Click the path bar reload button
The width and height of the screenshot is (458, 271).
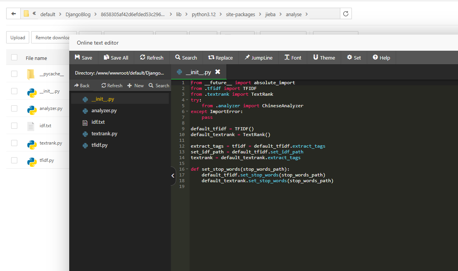coord(346,14)
